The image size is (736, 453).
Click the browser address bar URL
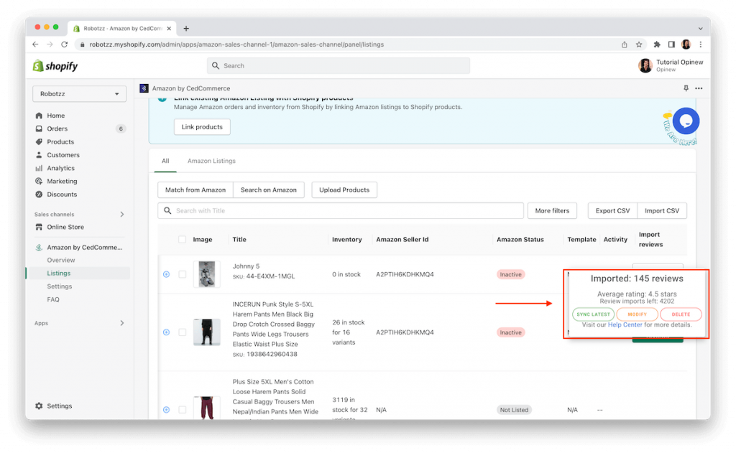(236, 45)
